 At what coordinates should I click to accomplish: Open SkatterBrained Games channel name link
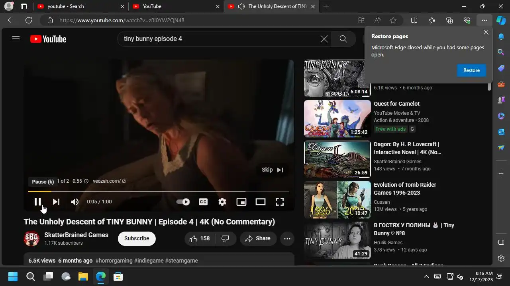(x=76, y=235)
